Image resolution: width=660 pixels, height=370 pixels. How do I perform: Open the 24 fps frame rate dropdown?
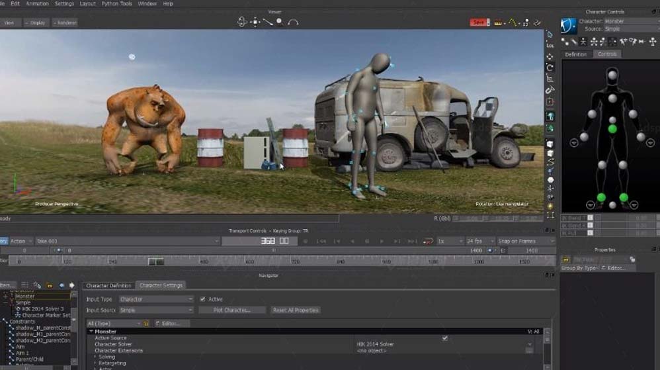pos(479,242)
